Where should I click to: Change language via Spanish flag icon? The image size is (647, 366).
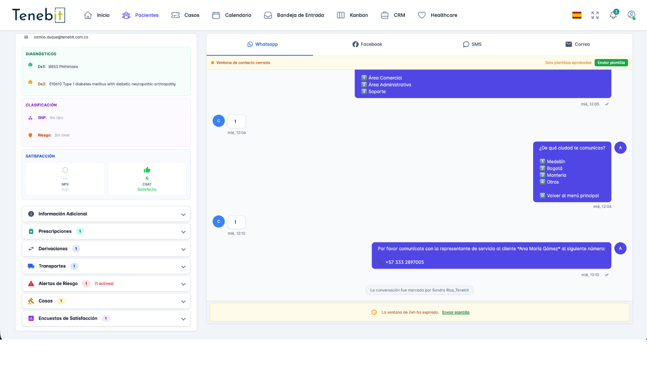point(577,15)
